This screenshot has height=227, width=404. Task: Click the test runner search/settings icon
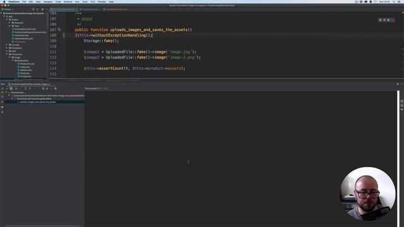tap(56, 88)
